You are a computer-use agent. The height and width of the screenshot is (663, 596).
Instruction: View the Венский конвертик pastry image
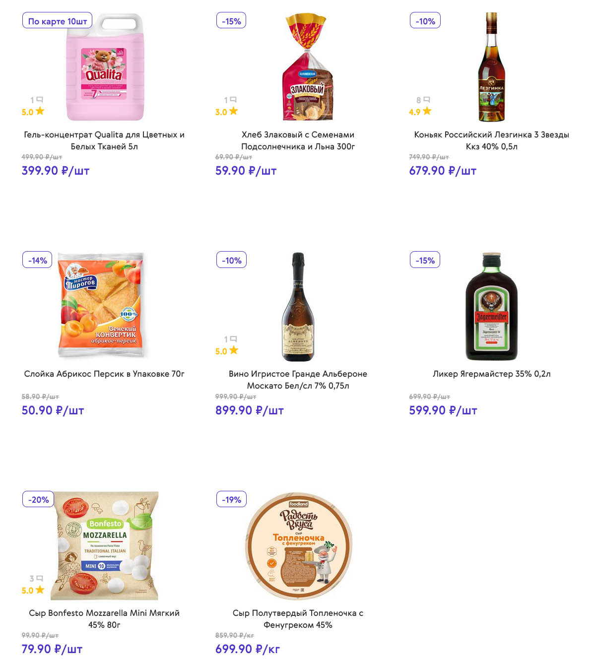tap(102, 305)
